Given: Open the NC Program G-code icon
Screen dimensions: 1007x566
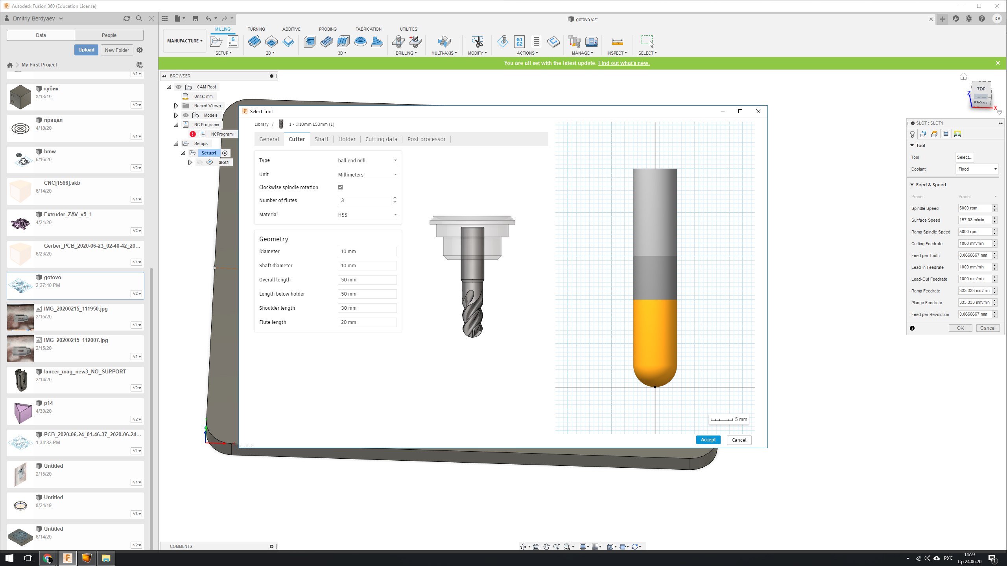Looking at the screenshot, I should point(233,41).
